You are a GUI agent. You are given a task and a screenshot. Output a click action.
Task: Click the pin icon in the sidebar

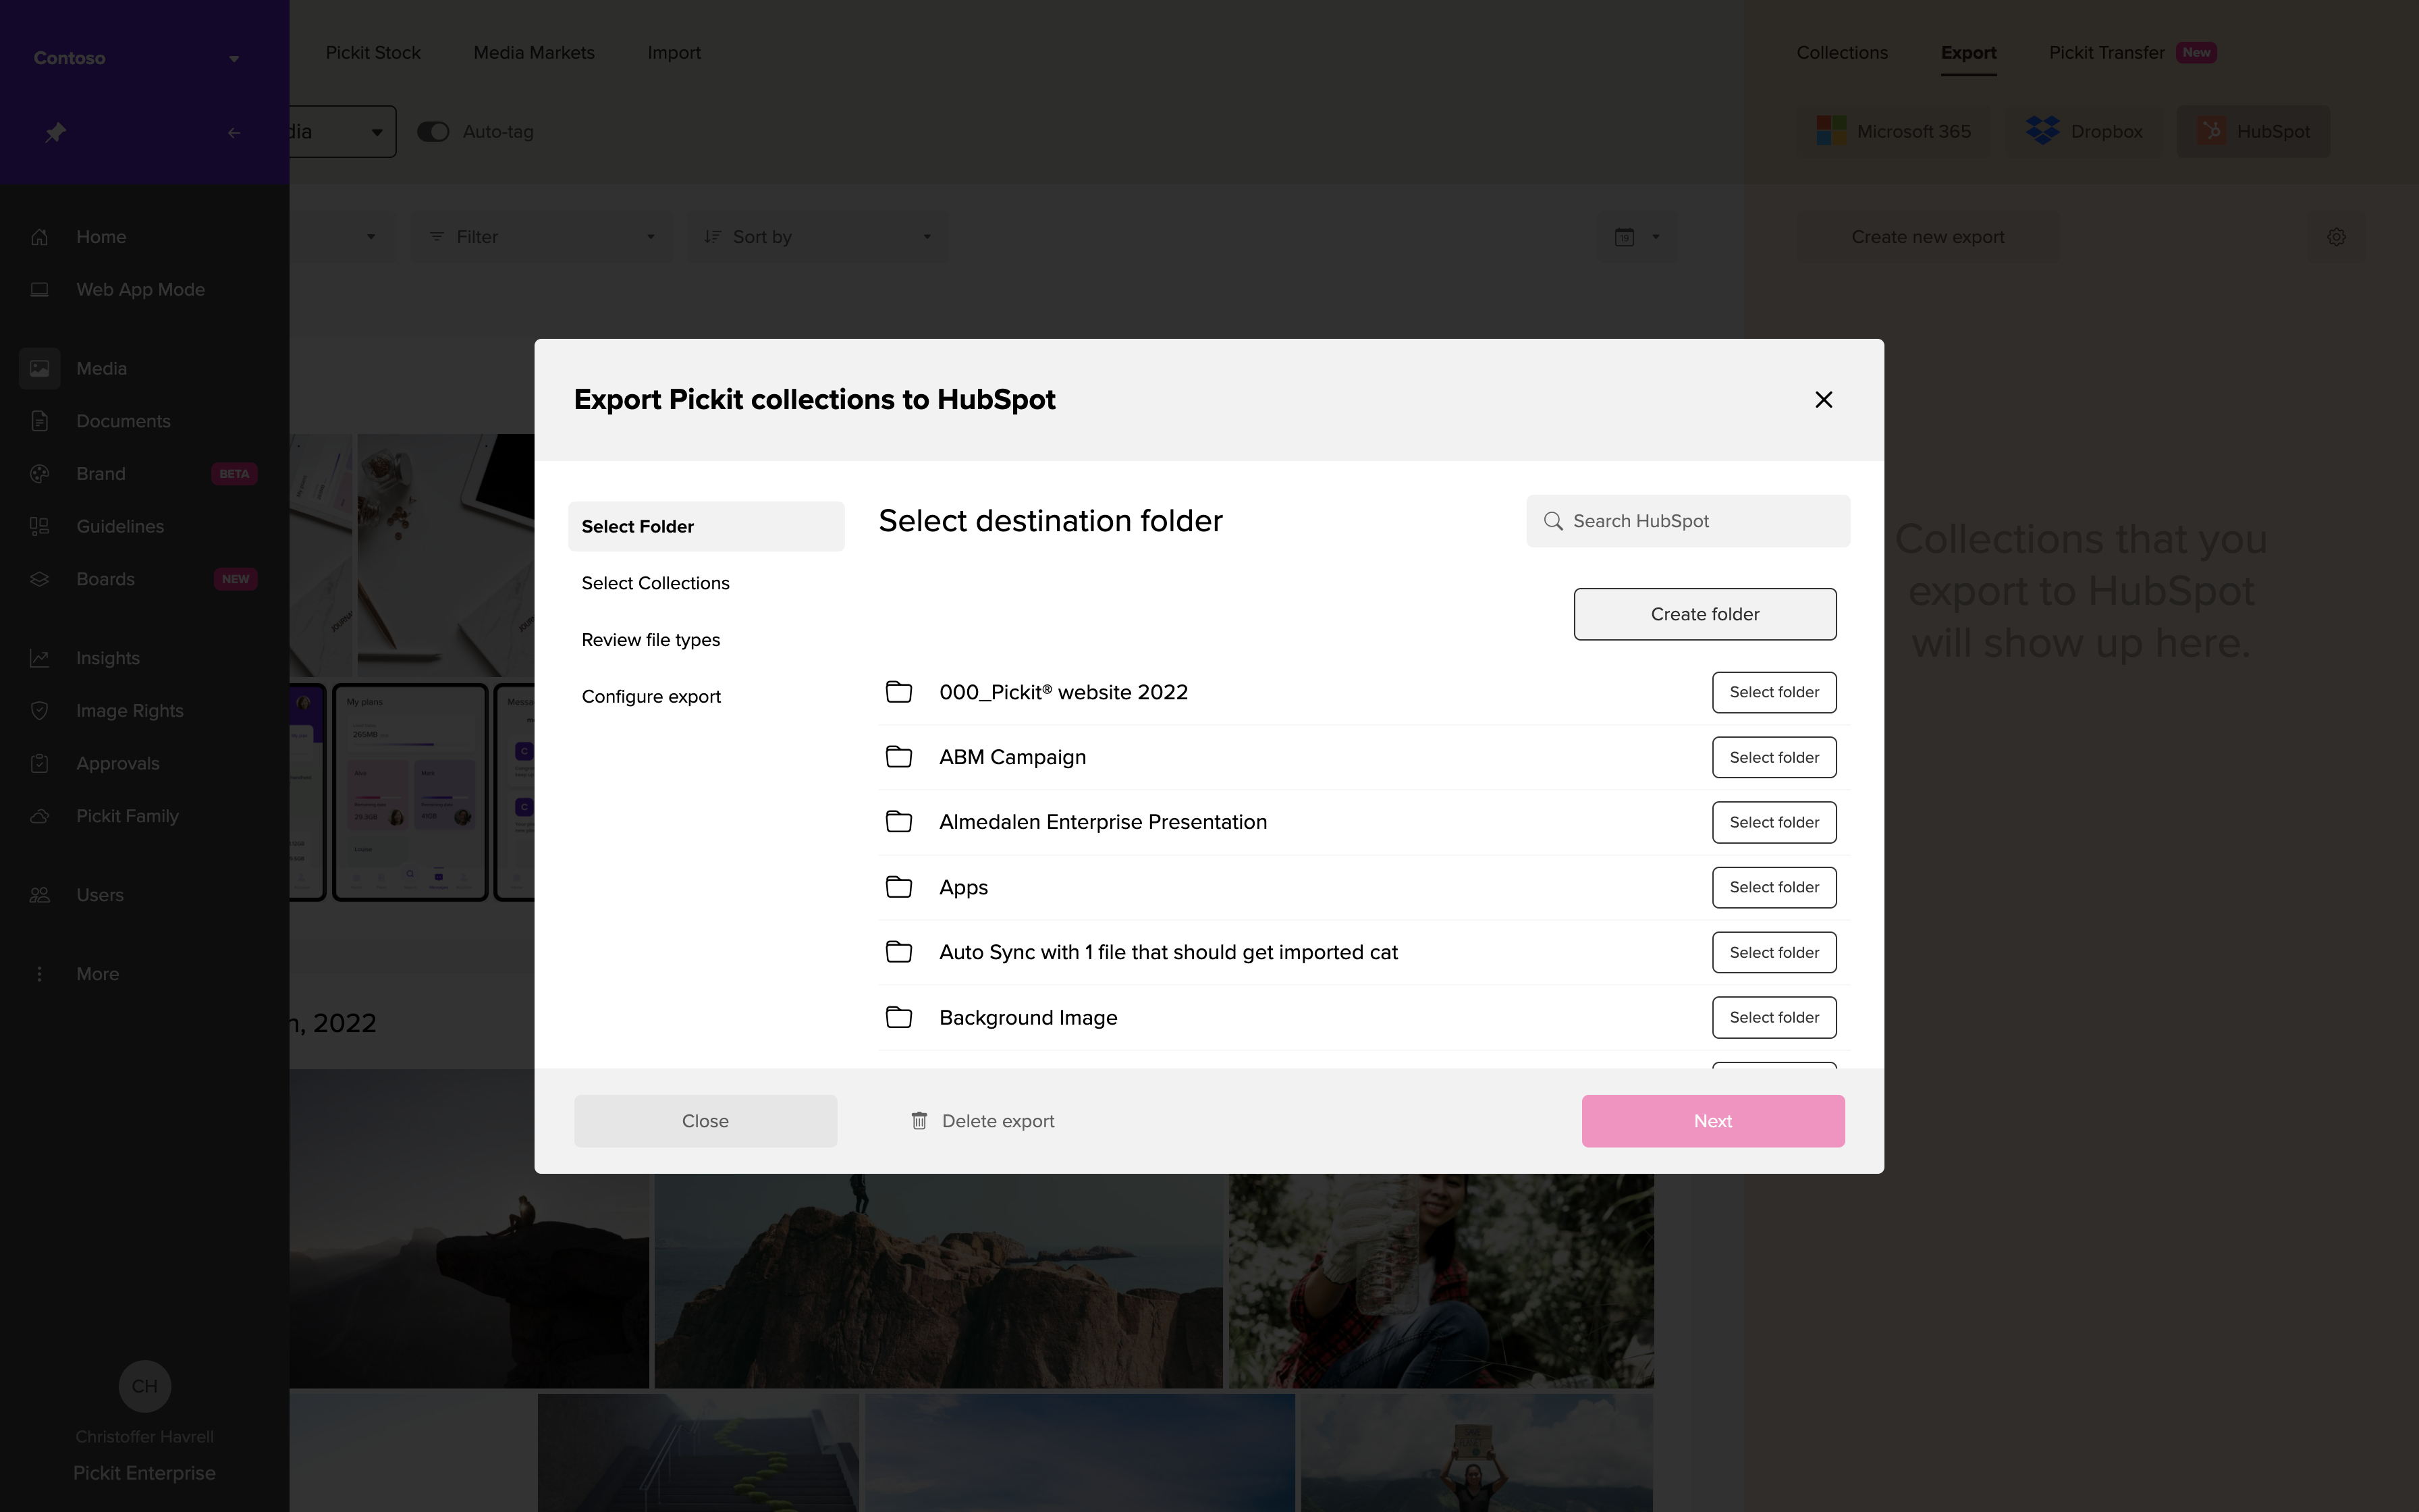point(56,132)
